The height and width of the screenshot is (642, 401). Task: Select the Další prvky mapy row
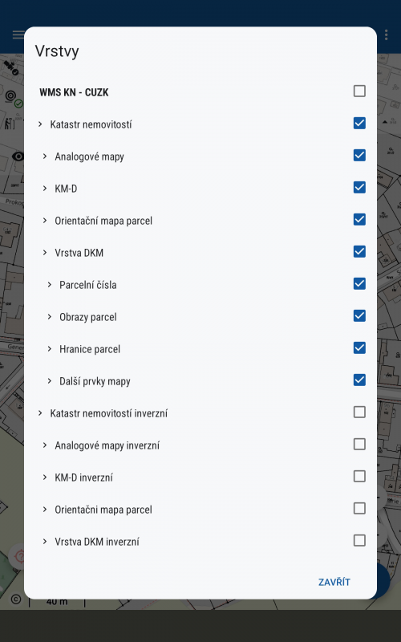click(200, 380)
